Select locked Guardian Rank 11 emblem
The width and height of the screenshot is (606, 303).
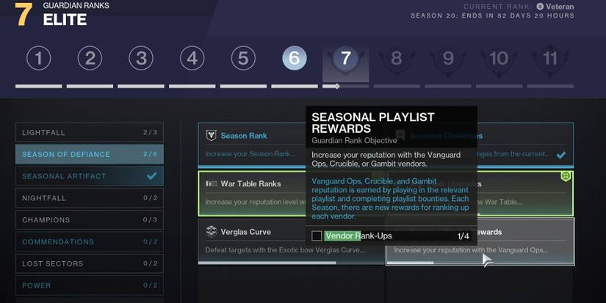[550, 59]
